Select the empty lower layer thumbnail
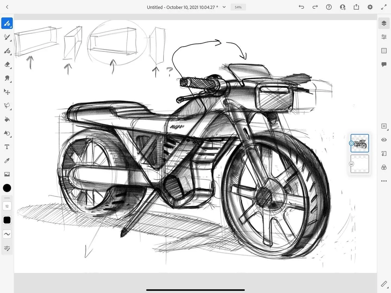The image size is (391, 293). pyautogui.click(x=360, y=164)
